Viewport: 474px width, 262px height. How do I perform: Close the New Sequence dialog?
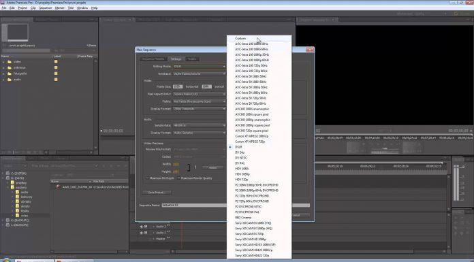[310, 50]
